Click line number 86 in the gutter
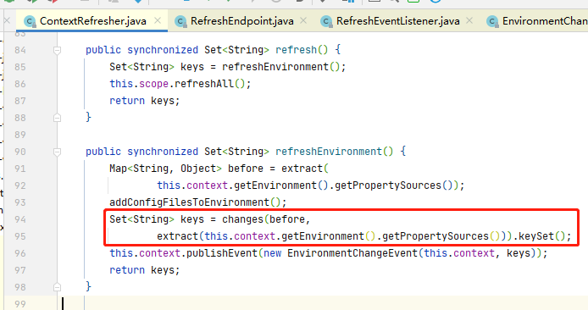The height and width of the screenshot is (310, 588). [x=20, y=84]
